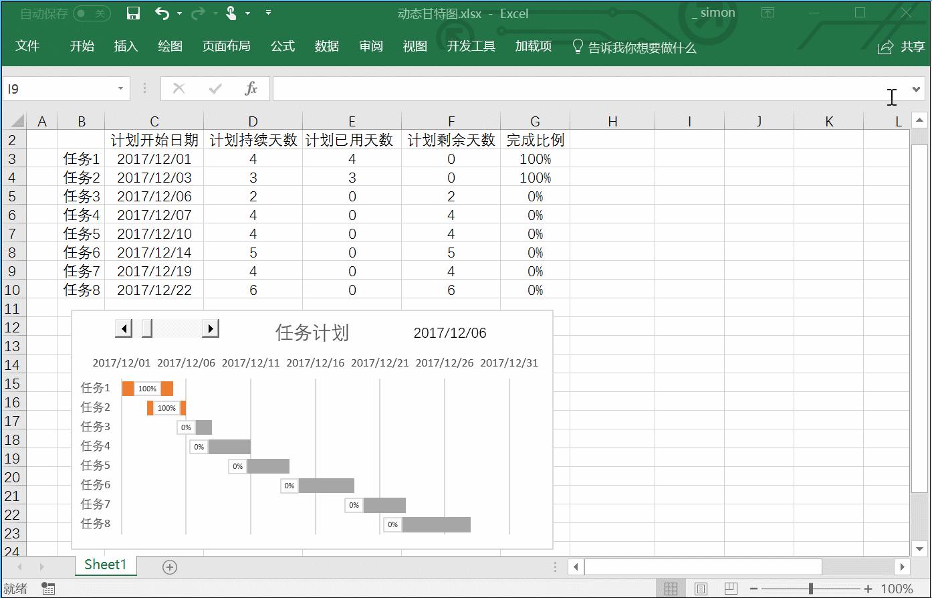Click 完成比例 header cell
932x598 pixels.
pyautogui.click(x=535, y=140)
